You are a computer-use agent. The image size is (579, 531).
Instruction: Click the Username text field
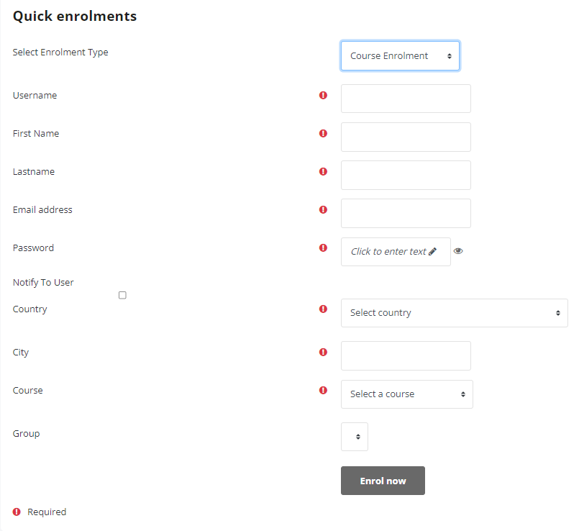pos(406,99)
